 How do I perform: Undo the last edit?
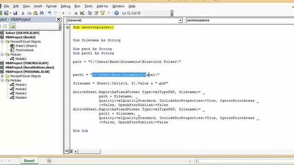(49, 13)
